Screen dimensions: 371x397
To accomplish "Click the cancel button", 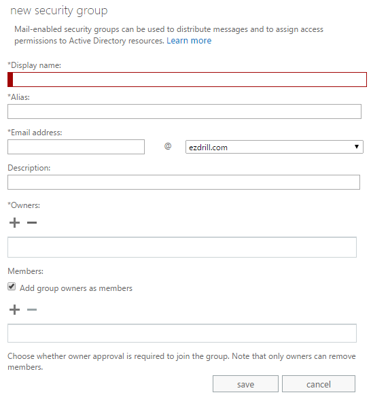I will tap(319, 384).
